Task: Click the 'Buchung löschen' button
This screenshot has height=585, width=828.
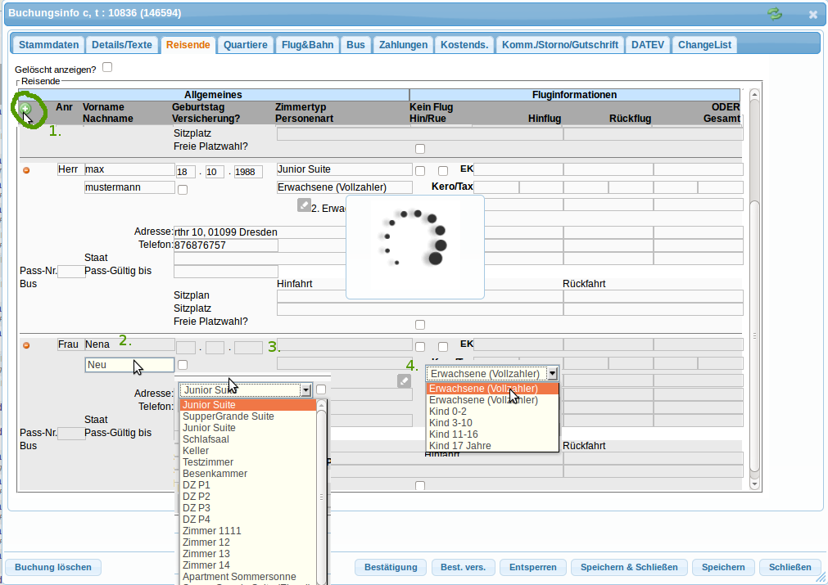Action: point(53,567)
